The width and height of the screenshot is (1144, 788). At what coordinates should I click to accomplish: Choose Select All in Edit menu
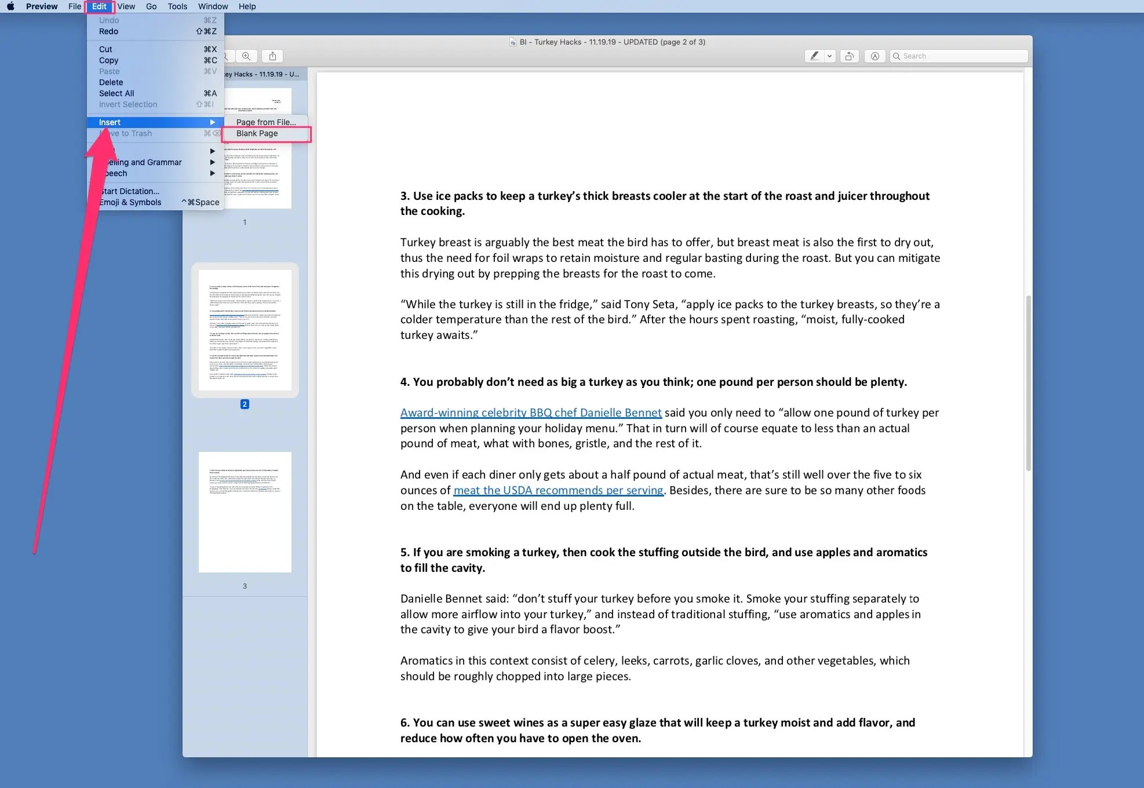click(116, 93)
